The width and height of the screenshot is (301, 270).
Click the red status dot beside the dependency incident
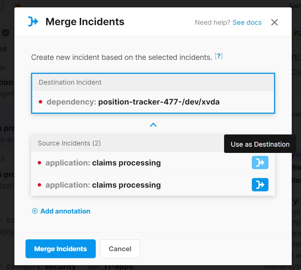[x=40, y=101]
